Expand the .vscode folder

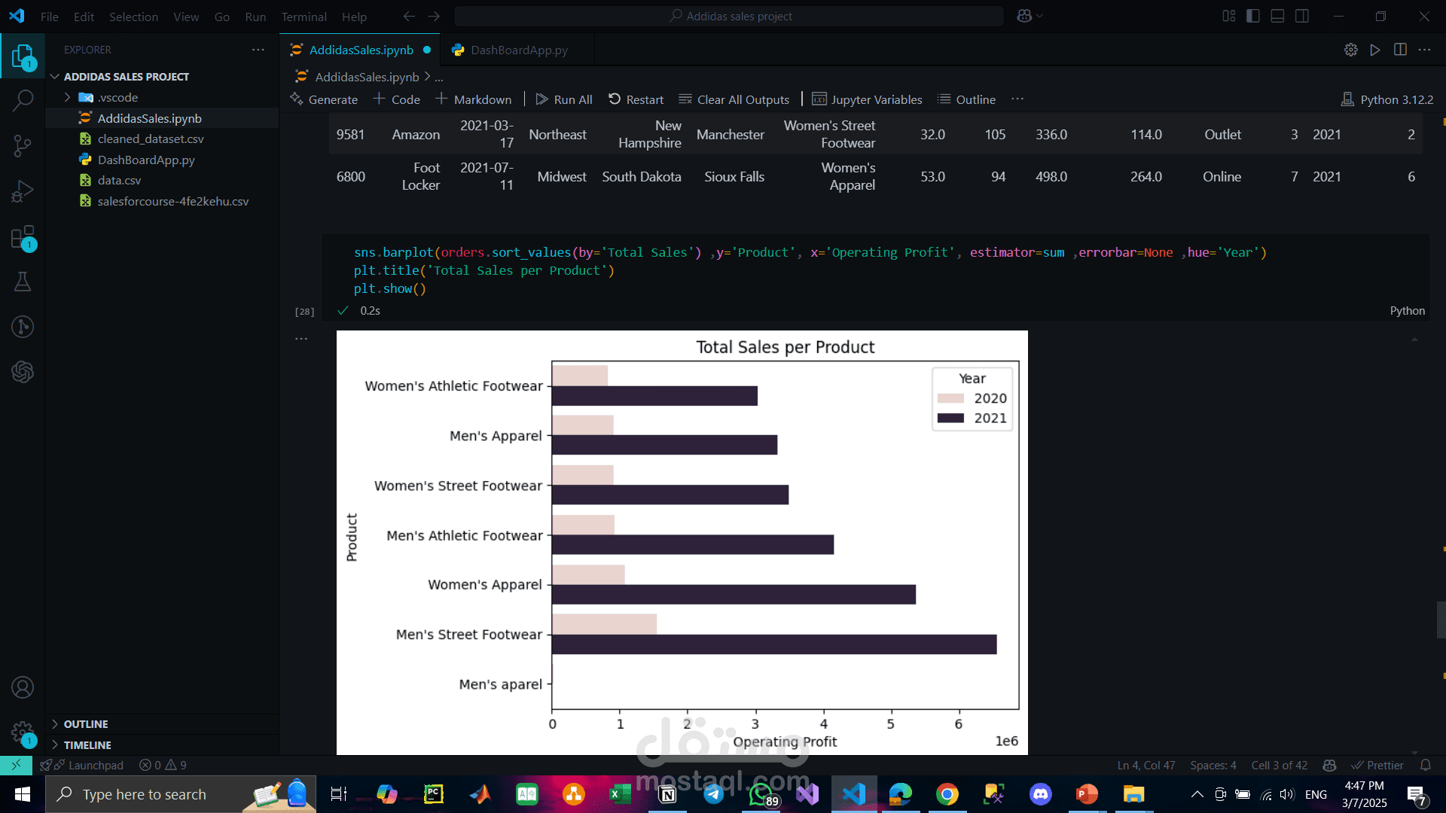[x=68, y=97]
